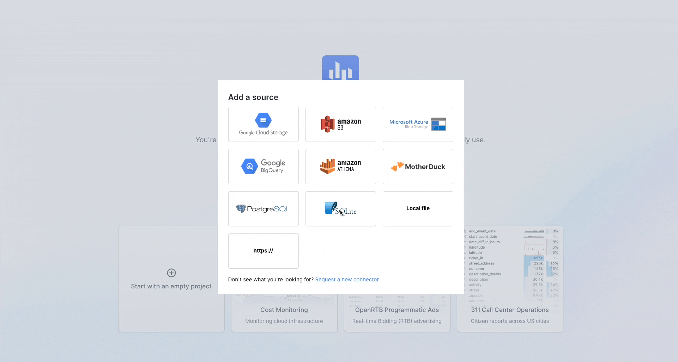Screen dimensions: 678x362
Task: Pick PostgreSQL as data source
Action: click(x=263, y=209)
